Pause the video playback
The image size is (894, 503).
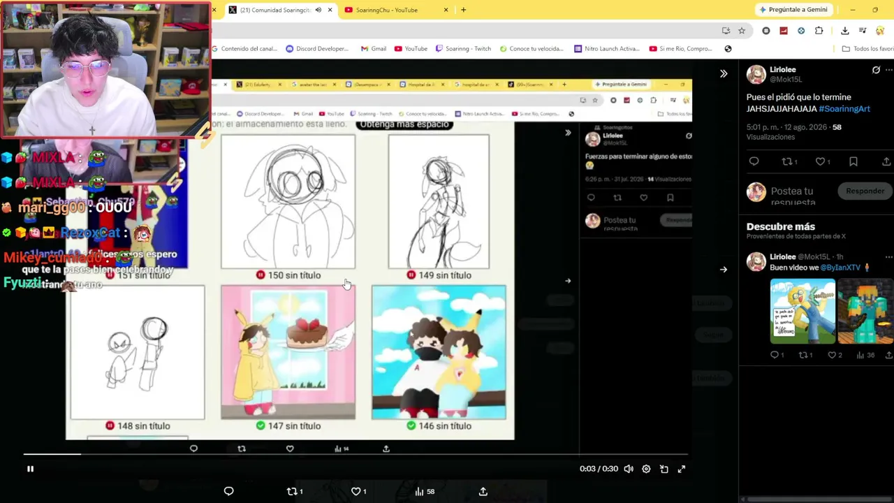(30, 469)
